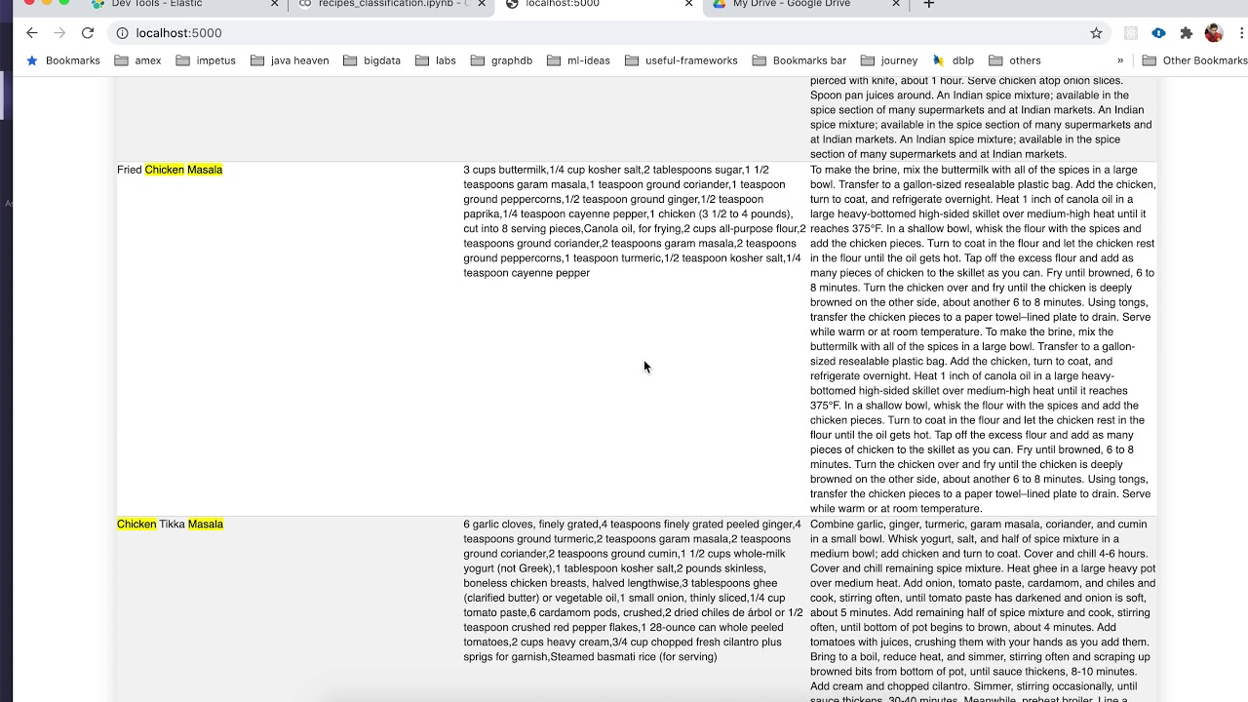Click the macOS green fullscreen button
Image resolution: width=1248 pixels, height=702 pixels.
point(63,3)
